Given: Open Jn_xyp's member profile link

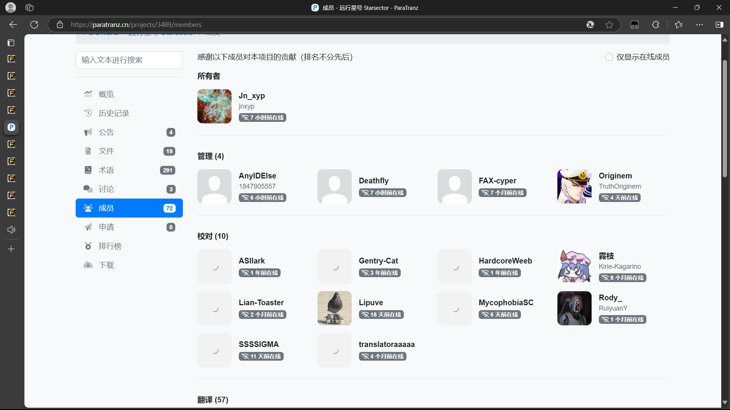Looking at the screenshot, I should pyautogui.click(x=251, y=96).
